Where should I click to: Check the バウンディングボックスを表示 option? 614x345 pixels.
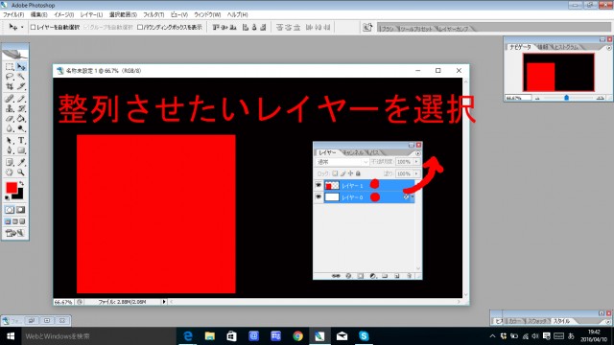140,27
